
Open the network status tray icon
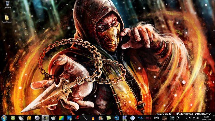coord(194,118)
